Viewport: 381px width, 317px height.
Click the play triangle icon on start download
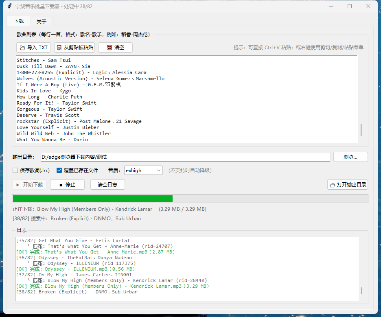click(18, 185)
